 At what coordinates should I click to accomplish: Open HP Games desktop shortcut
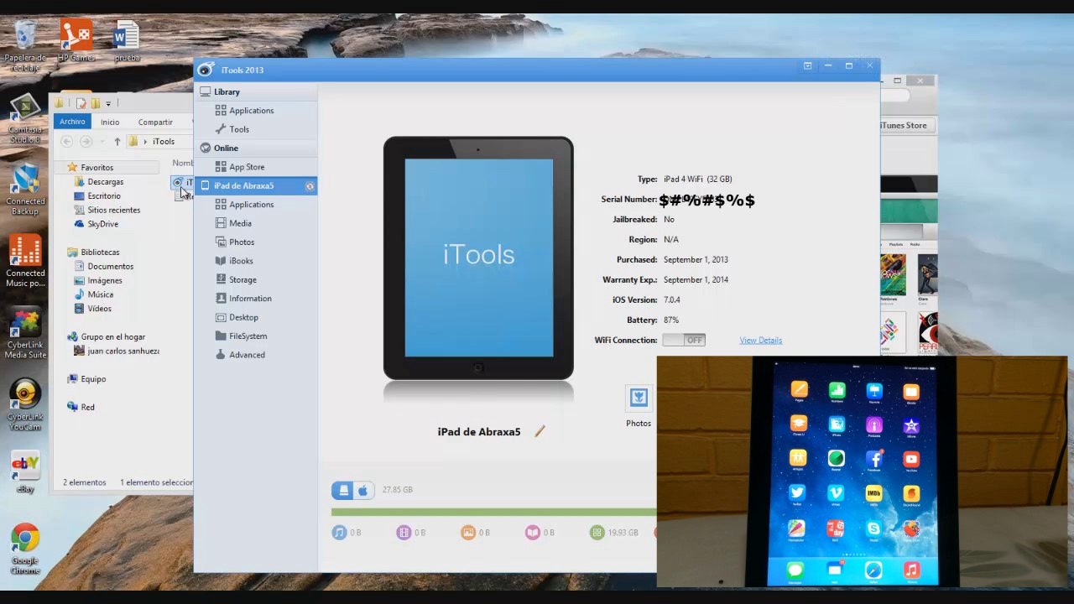click(x=76, y=40)
